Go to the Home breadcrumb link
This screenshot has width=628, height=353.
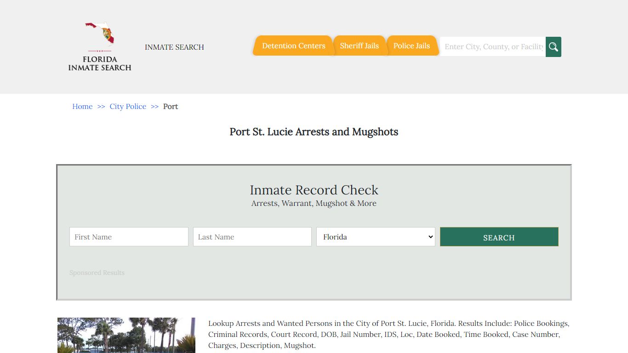click(82, 106)
